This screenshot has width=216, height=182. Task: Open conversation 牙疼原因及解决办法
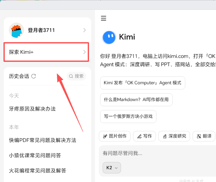(x=32, y=109)
